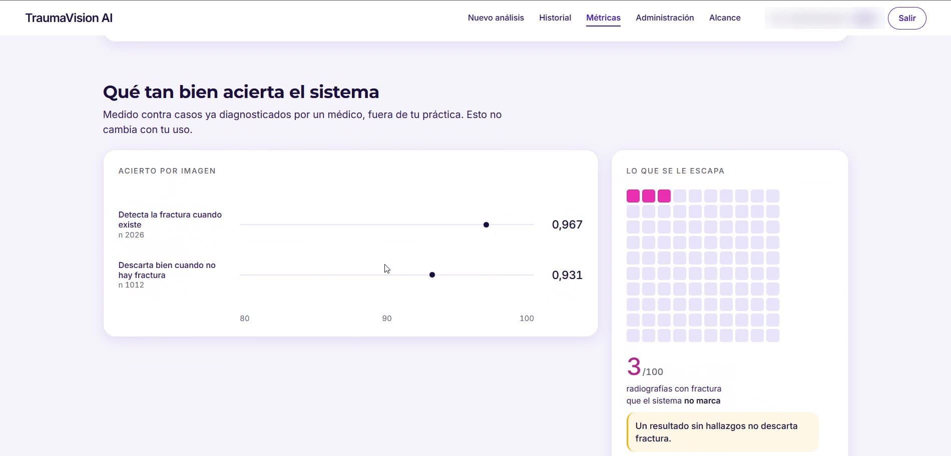The image size is (951, 456).
Task: Click the '3/100' figure
Action: [645, 367]
